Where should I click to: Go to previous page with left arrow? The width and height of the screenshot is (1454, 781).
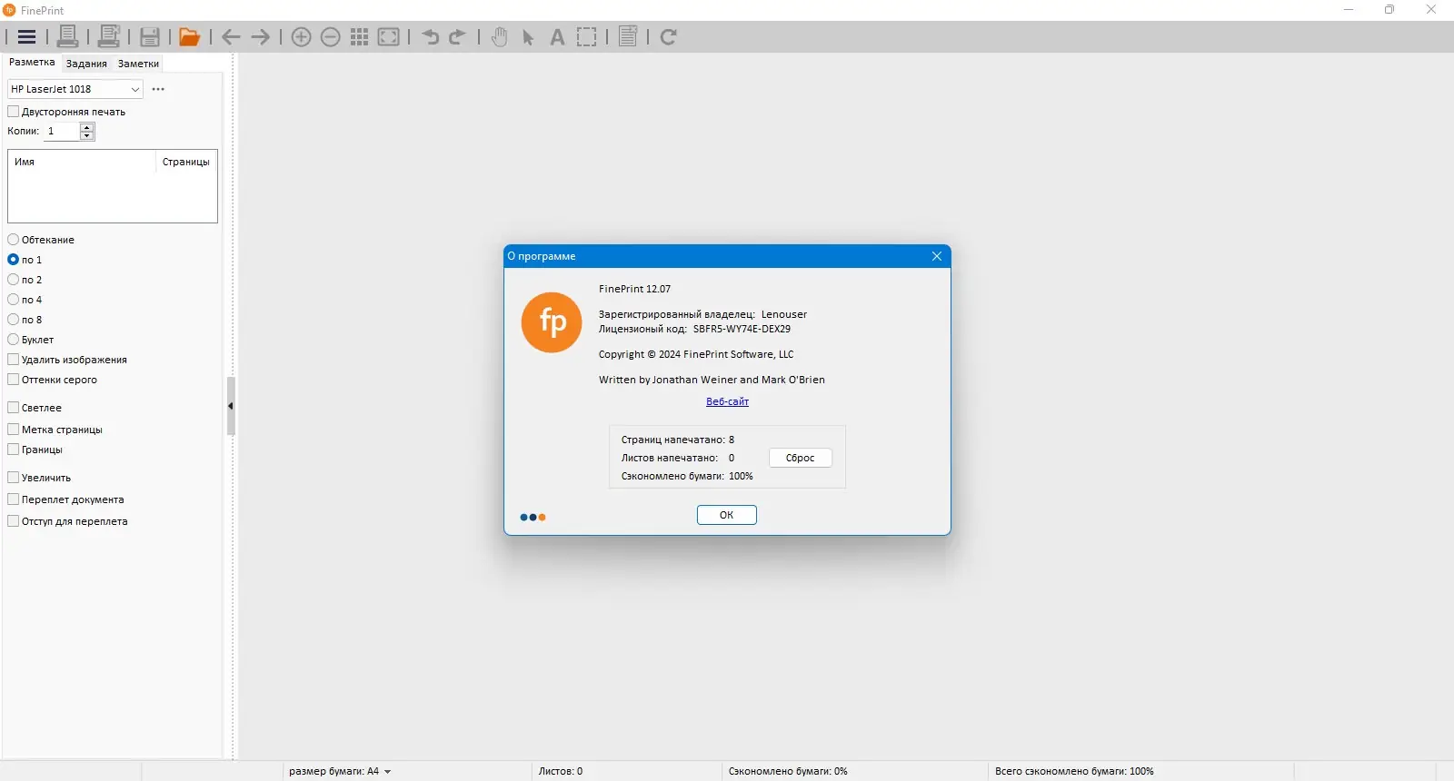point(231,37)
